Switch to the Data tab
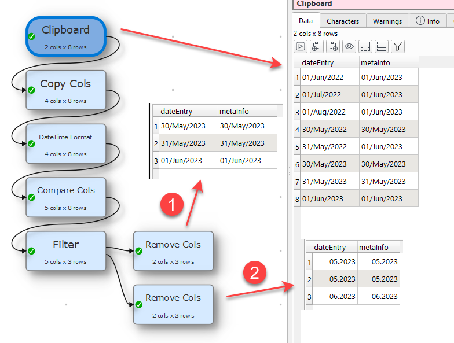The height and width of the screenshot is (343, 454). (x=306, y=21)
